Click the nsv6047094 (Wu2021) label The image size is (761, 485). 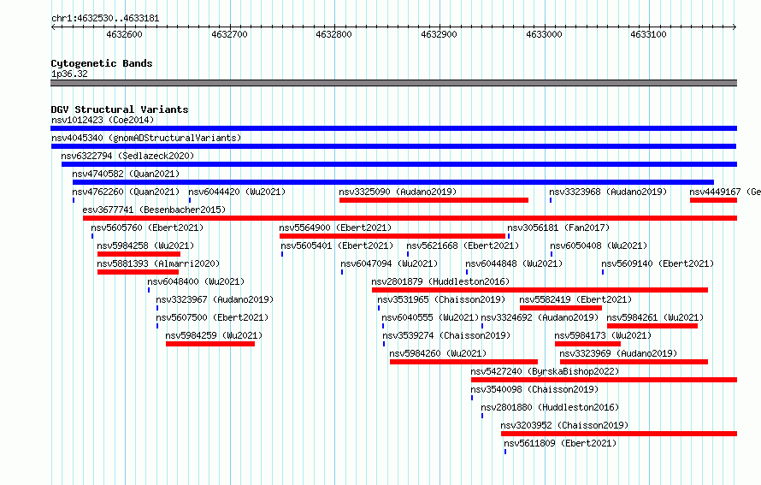tap(389, 263)
